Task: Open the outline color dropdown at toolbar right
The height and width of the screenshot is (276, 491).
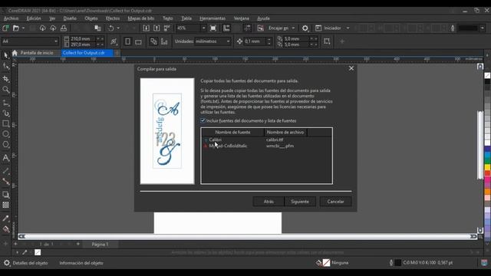Action: pyautogui.click(x=483, y=28)
